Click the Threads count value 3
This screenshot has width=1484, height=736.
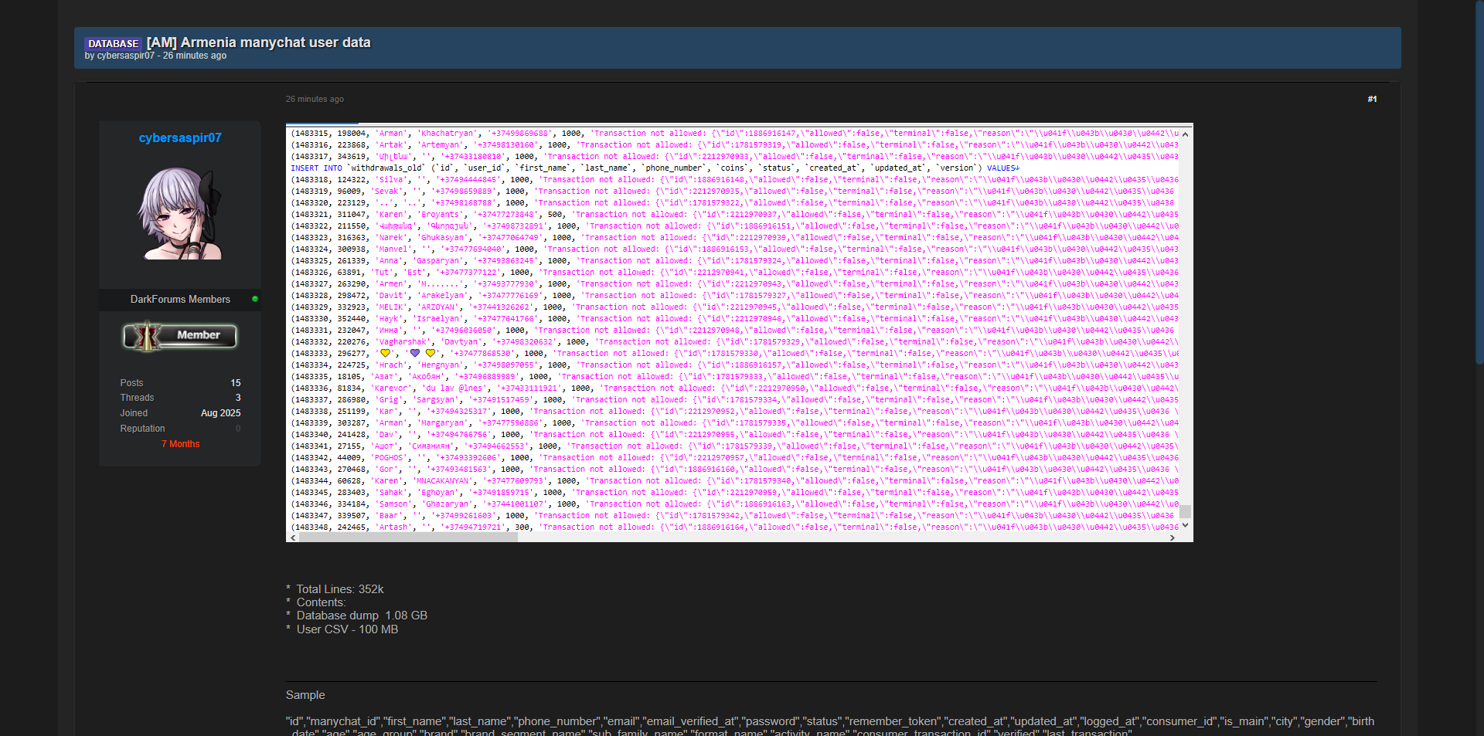point(238,398)
